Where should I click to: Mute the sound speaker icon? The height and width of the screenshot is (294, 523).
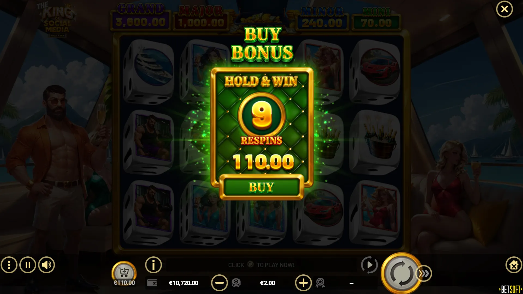[47, 265]
